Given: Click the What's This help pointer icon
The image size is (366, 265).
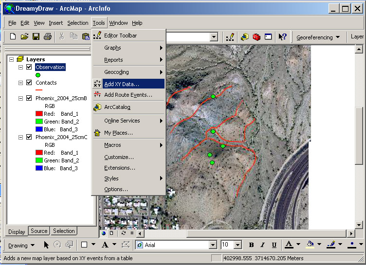Looking at the screenshot, I should [x=282, y=36].
